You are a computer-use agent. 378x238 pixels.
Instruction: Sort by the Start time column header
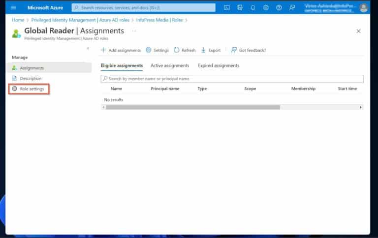click(x=347, y=89)
